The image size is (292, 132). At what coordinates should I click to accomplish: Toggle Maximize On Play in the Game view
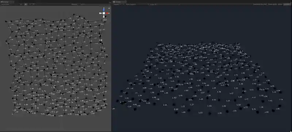pos(260,4)
